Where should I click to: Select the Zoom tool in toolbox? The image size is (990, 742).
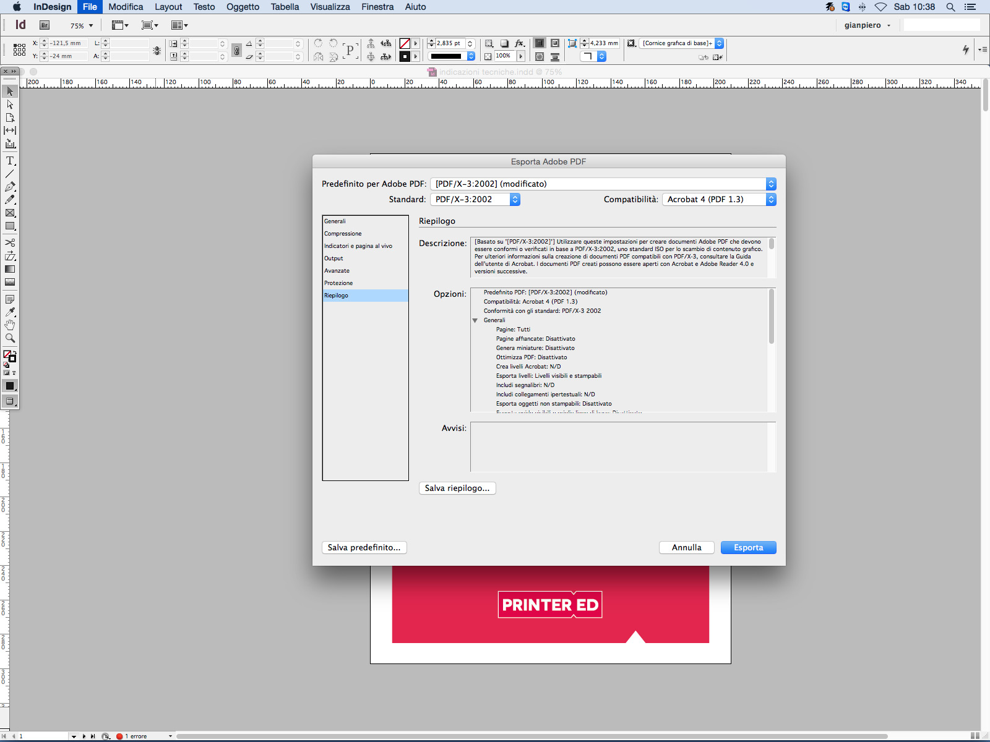click(10, 338)
